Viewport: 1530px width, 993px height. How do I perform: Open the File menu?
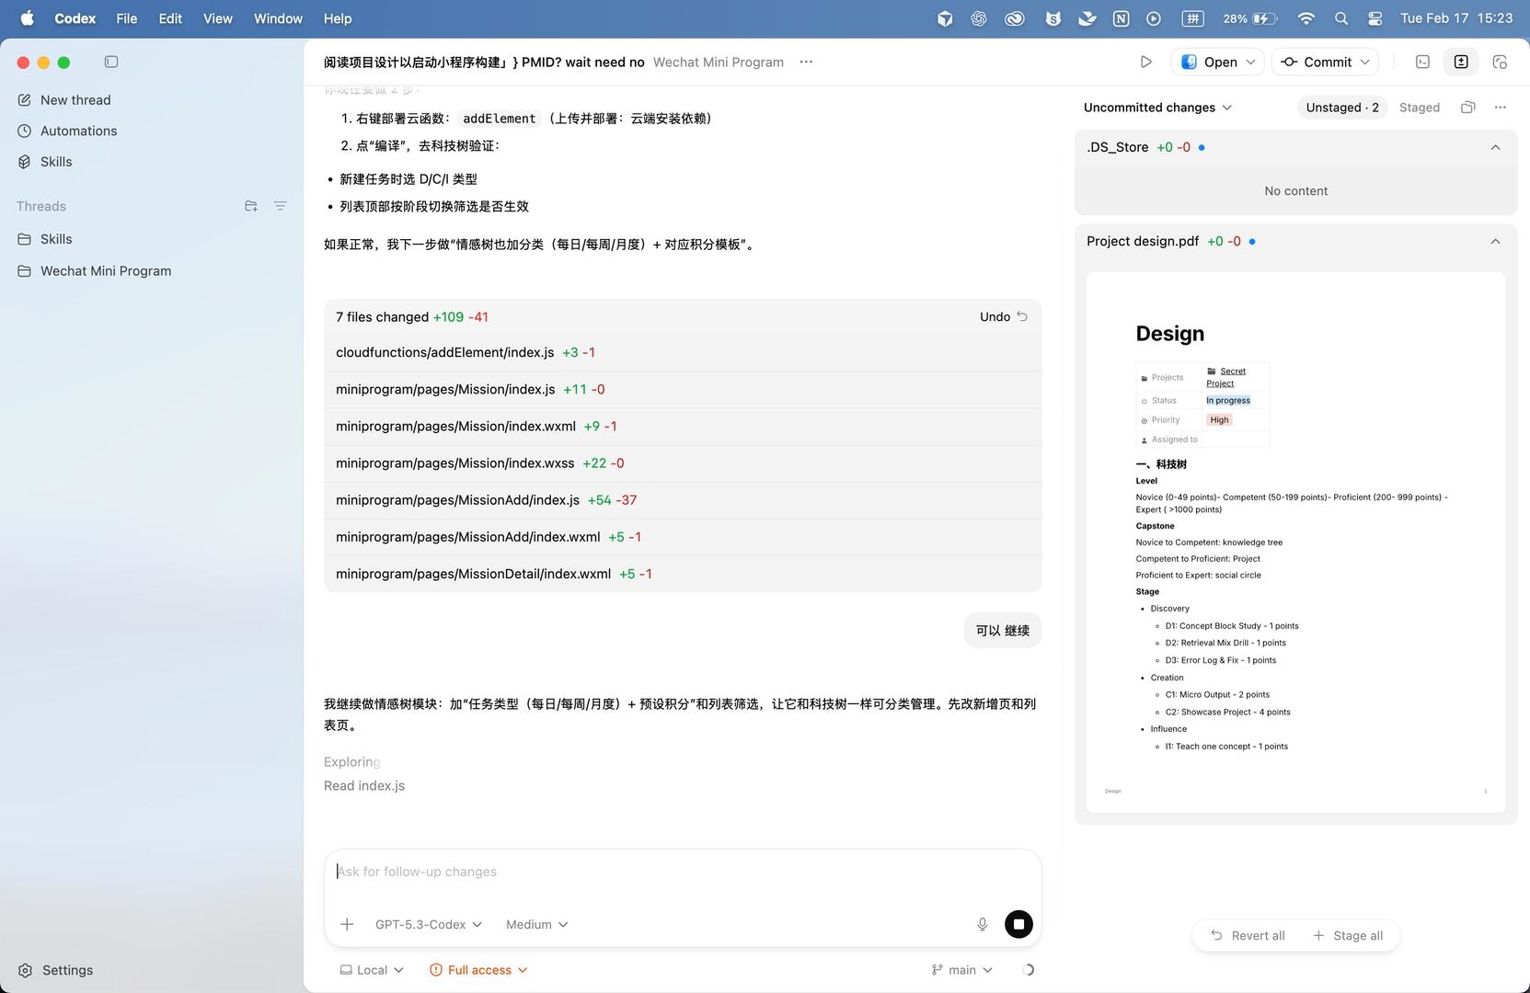coord(127,18)
